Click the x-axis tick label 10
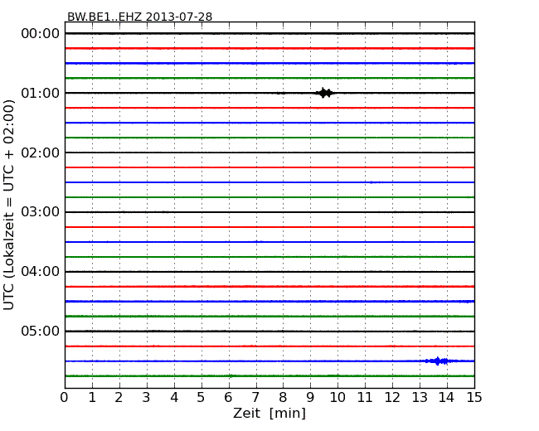 click(337, 398)
